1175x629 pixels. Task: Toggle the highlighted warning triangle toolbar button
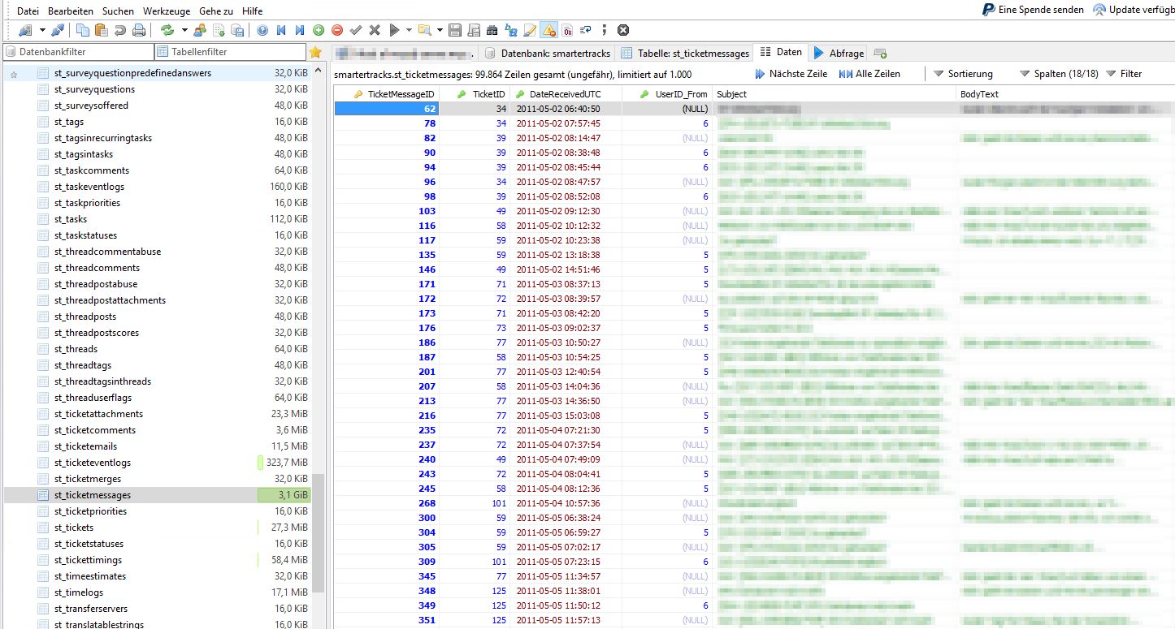coord(548,30)
